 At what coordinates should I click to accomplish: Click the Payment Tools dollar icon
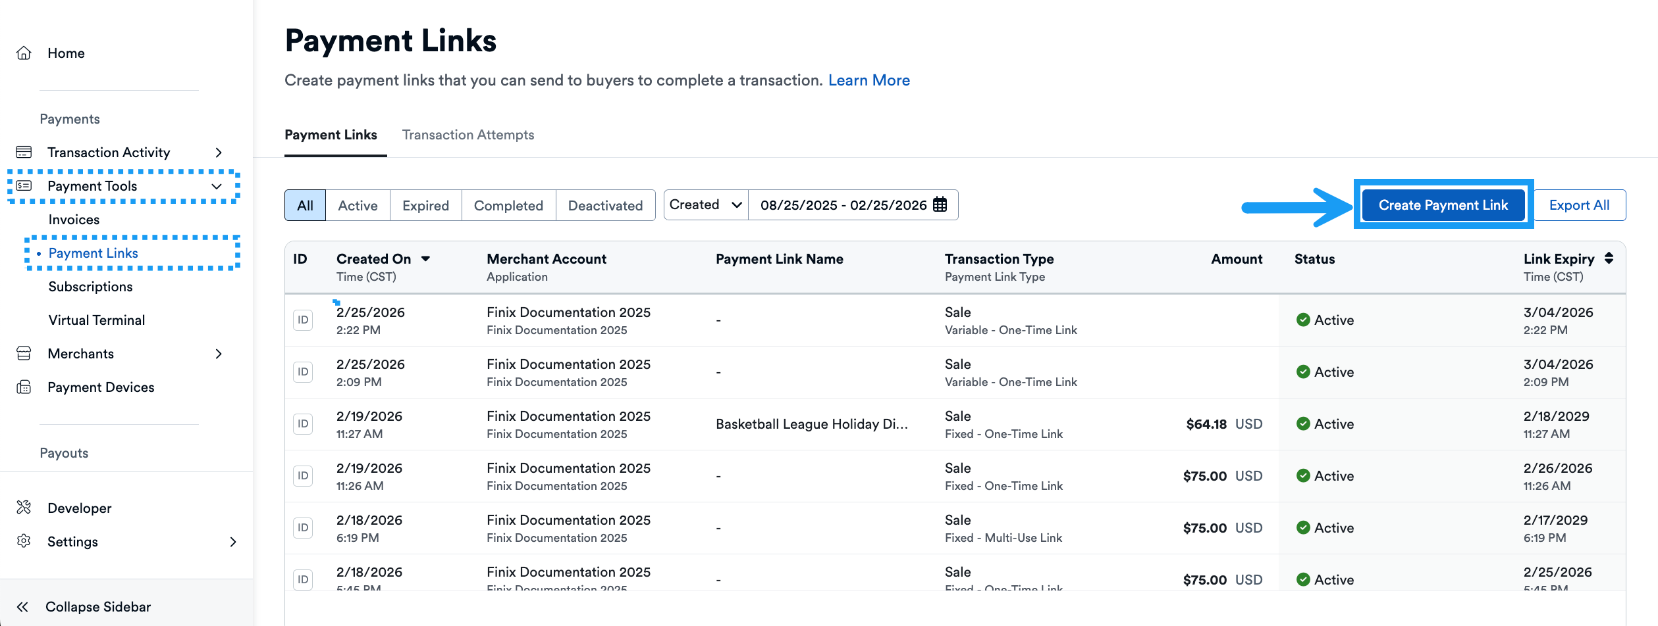pyautogui.click(x=24, y=186)
